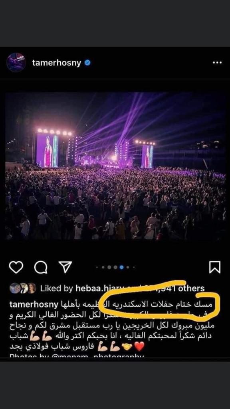Jump to the first carousel dot
Viewport: 230px width, 409px height.
coord(97,267)
